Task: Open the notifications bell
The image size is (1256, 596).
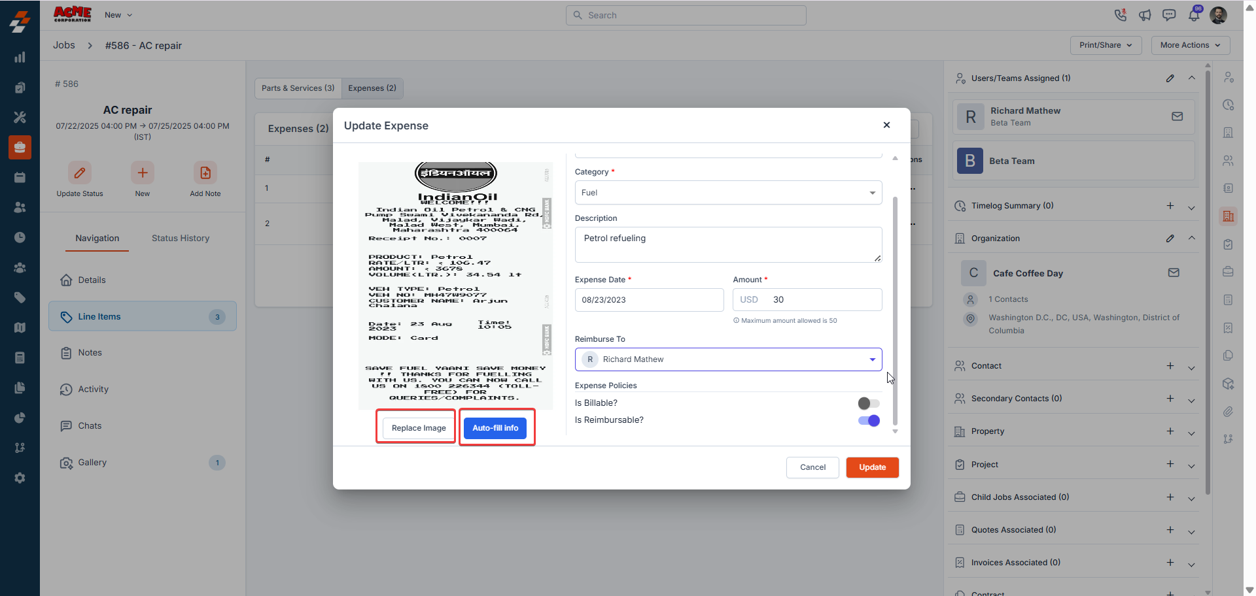Action: pyautogui.click(x=1194, y=15)
